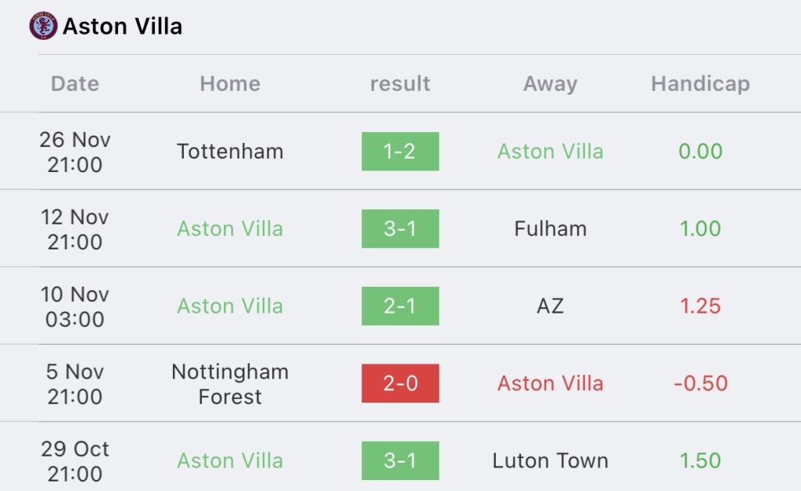801x491 pixels.
Task: Open the red 2-0 result badge
Action: pyautogui.click(x=400, y=383)
